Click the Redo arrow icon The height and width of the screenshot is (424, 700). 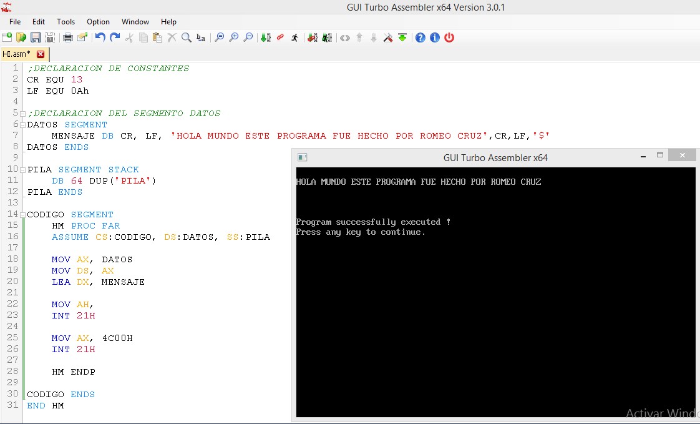click(x=115, y=37)
